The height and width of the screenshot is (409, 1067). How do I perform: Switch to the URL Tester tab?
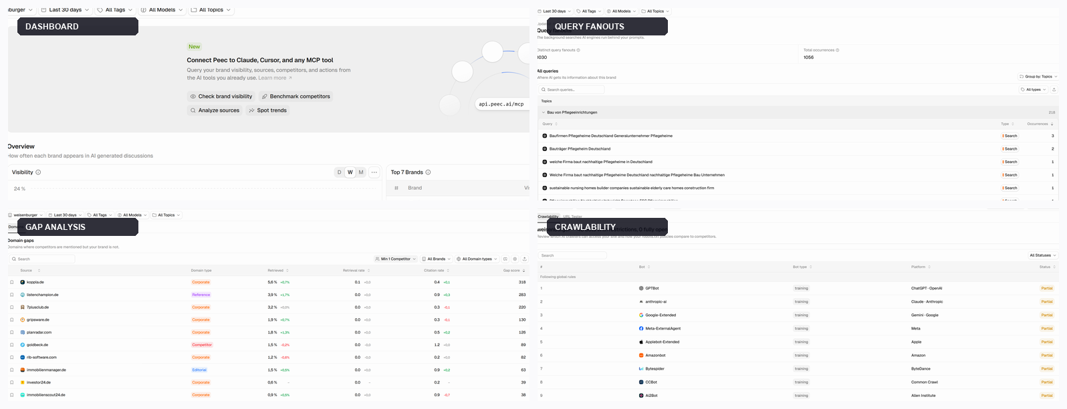(572, 217)
